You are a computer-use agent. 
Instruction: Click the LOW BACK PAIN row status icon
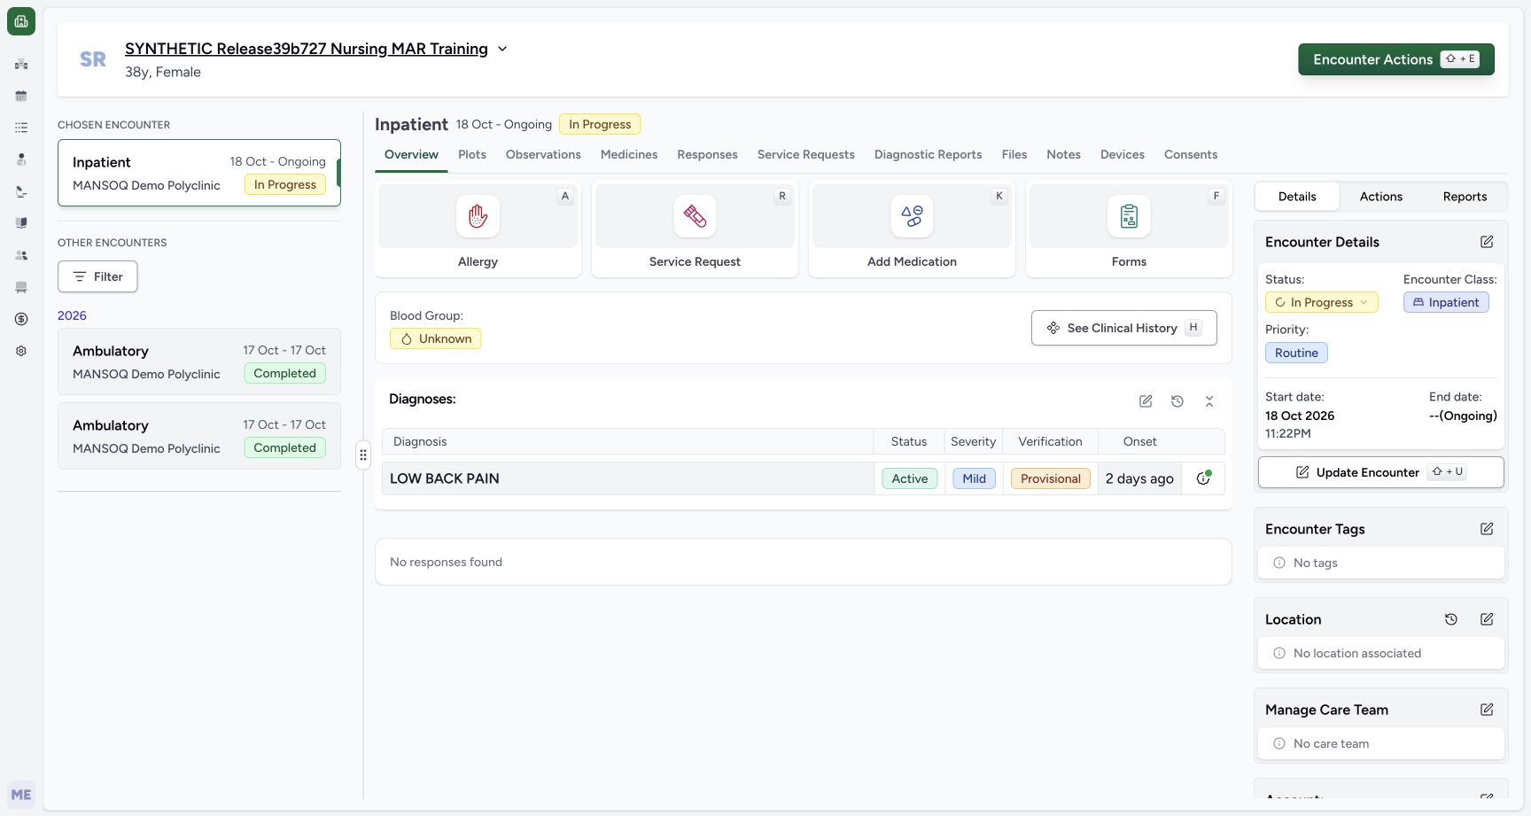[1203, 478]
